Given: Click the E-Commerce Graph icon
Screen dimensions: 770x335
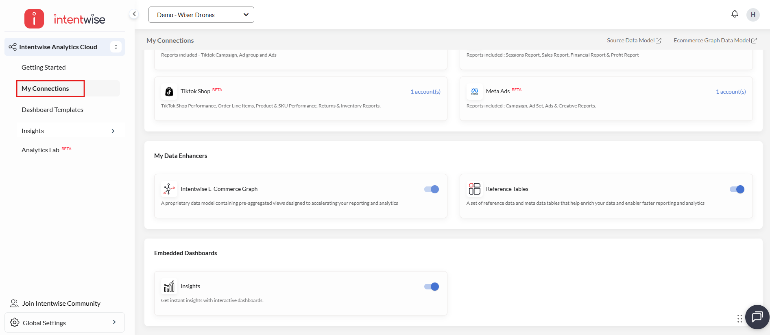Looking at the screenshot, I should 169,189.
